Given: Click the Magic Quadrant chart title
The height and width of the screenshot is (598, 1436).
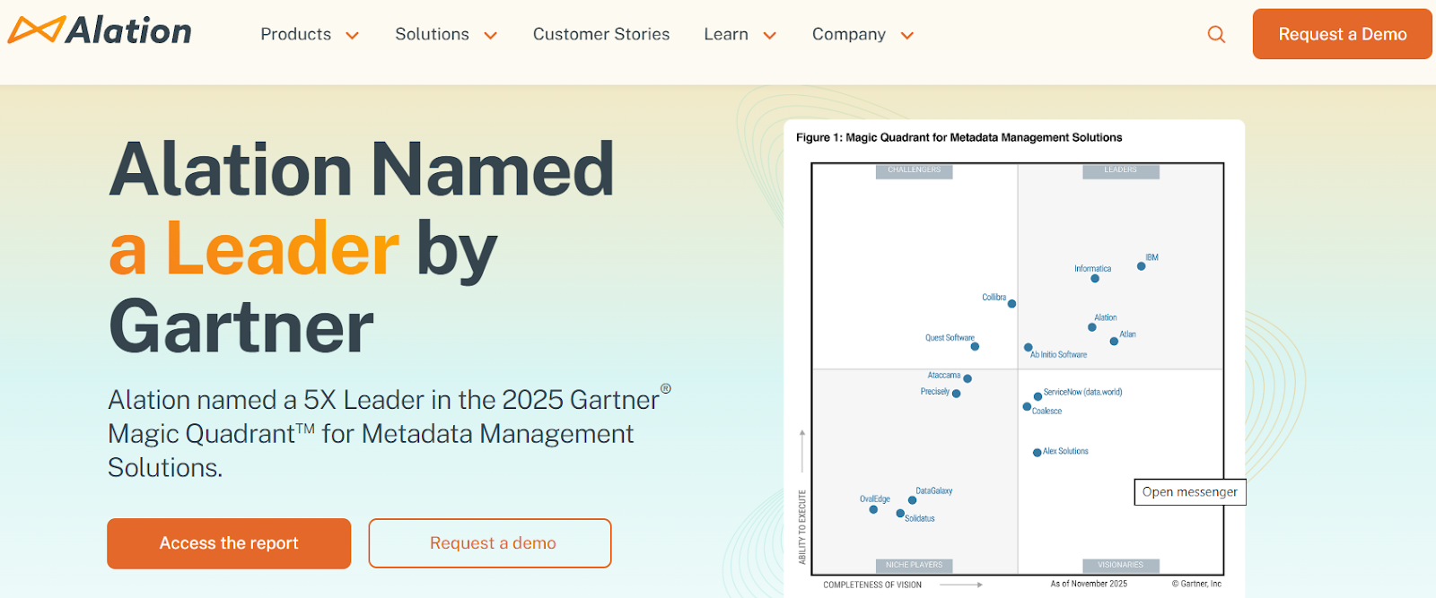Looking at the screenshot, I should (x=959, y=137).
